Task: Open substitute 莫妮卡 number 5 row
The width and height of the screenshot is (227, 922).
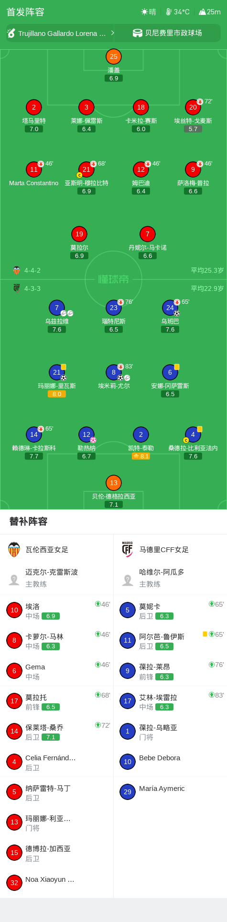Action: pos(170,610)
